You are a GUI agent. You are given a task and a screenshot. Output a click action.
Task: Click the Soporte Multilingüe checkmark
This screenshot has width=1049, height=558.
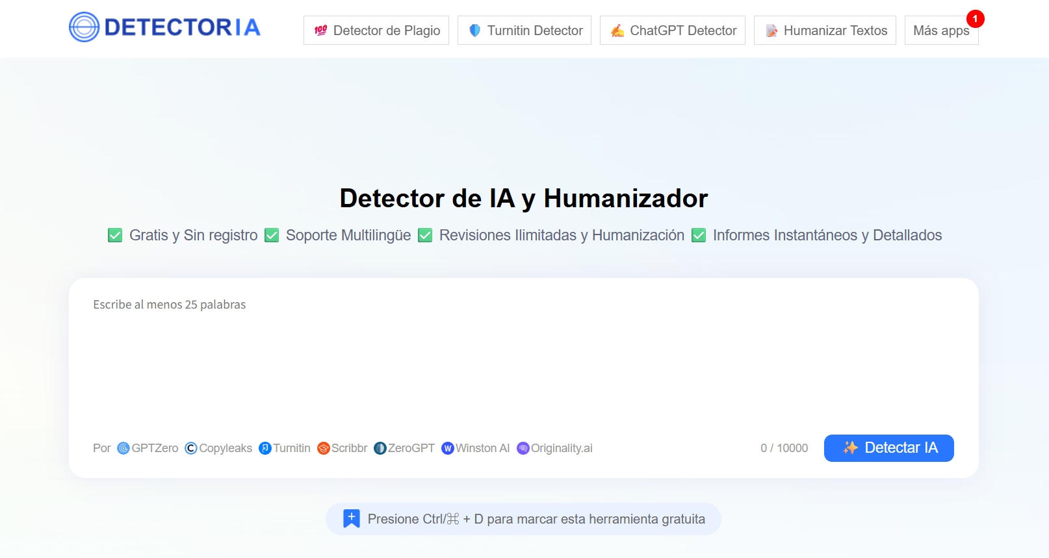click(272, 235)
